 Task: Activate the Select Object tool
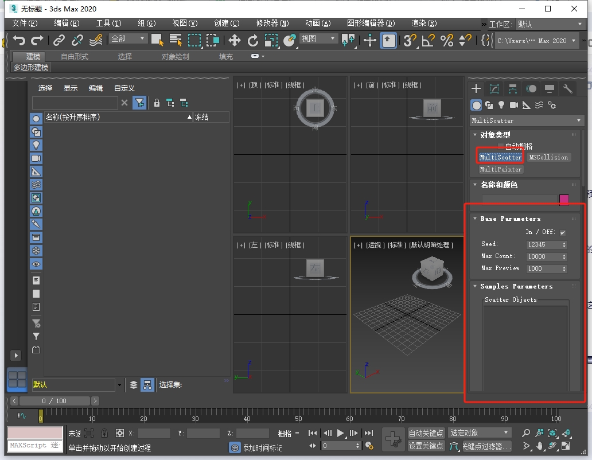pos(157,40)
